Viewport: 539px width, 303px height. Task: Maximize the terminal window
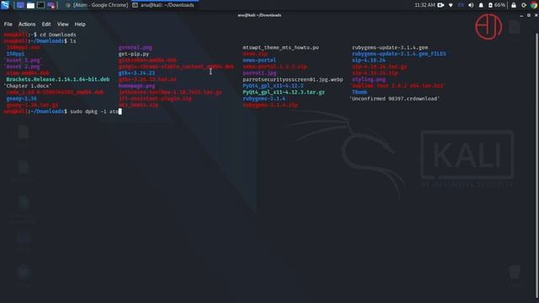pyautogui.click(x=529, y=15)
